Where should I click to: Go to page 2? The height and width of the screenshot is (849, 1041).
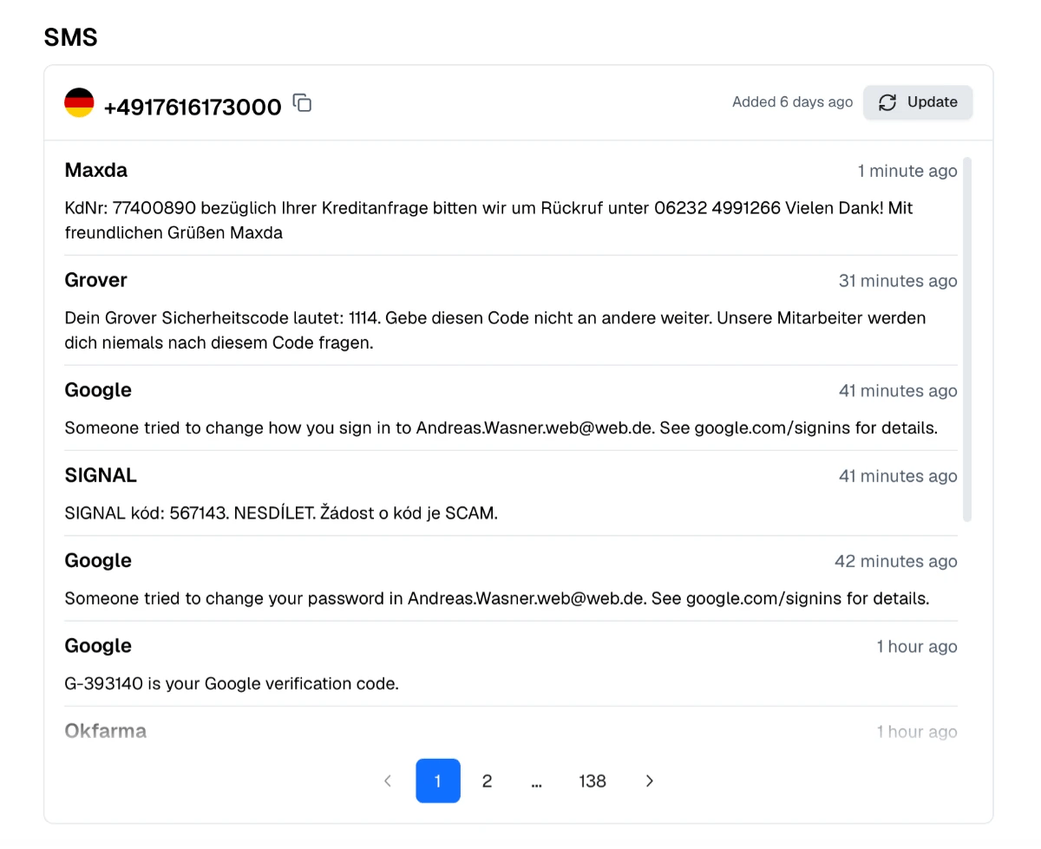(x=487, y=780)
